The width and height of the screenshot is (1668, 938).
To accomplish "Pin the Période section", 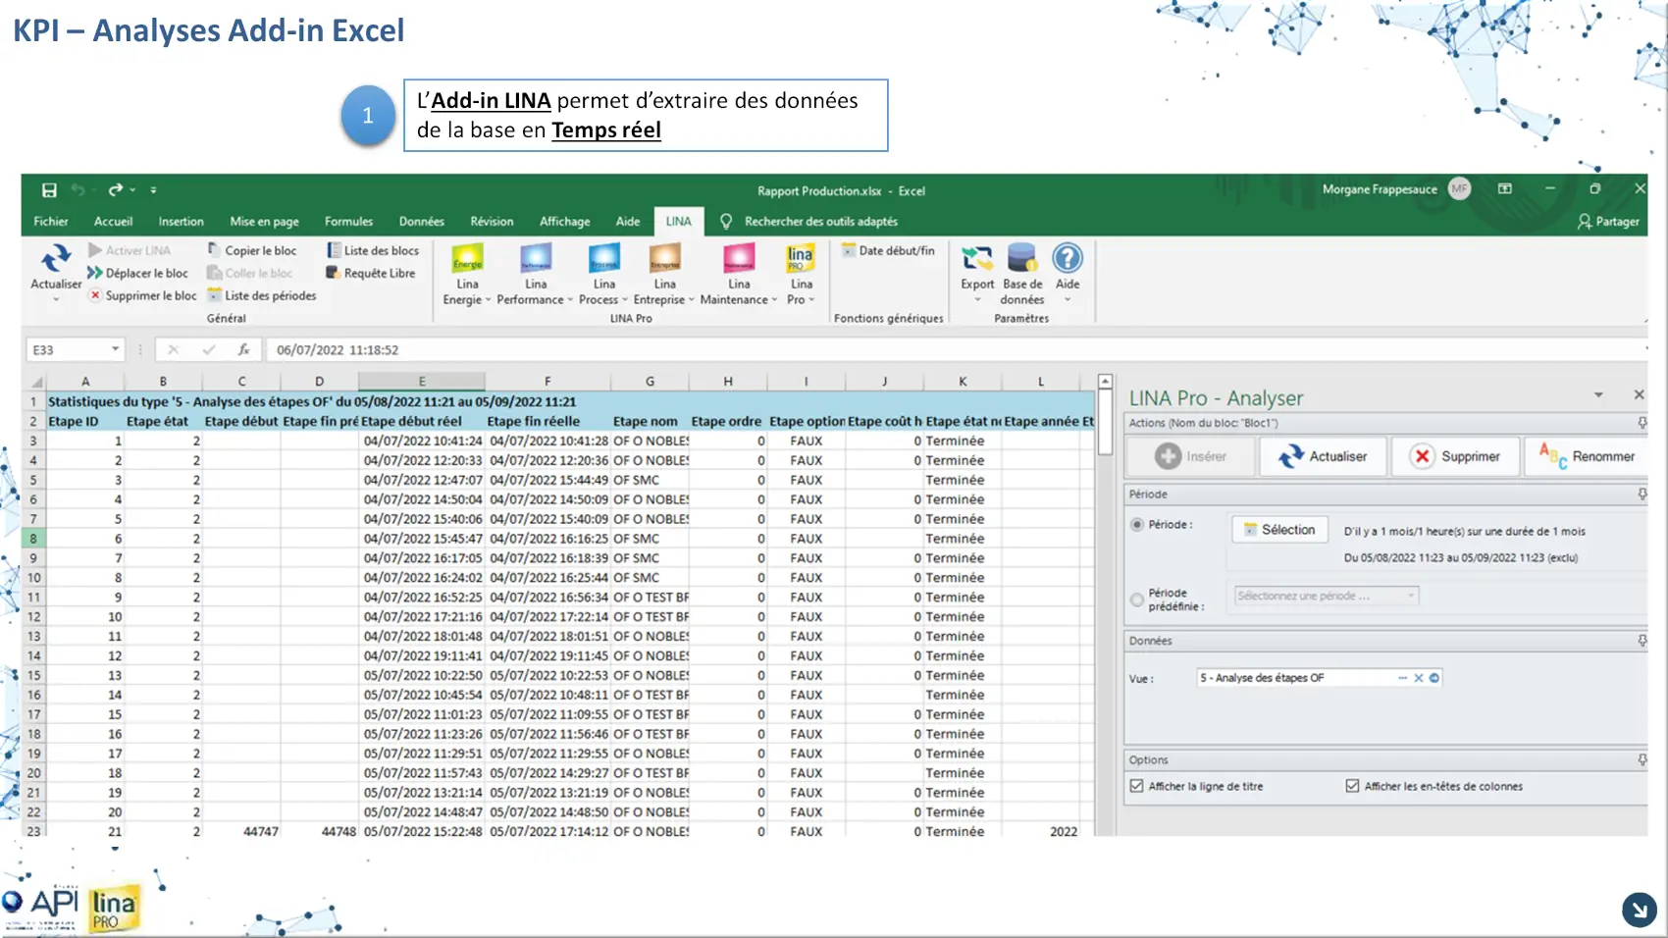I will pyautogui.click(x=1642, y=495).
